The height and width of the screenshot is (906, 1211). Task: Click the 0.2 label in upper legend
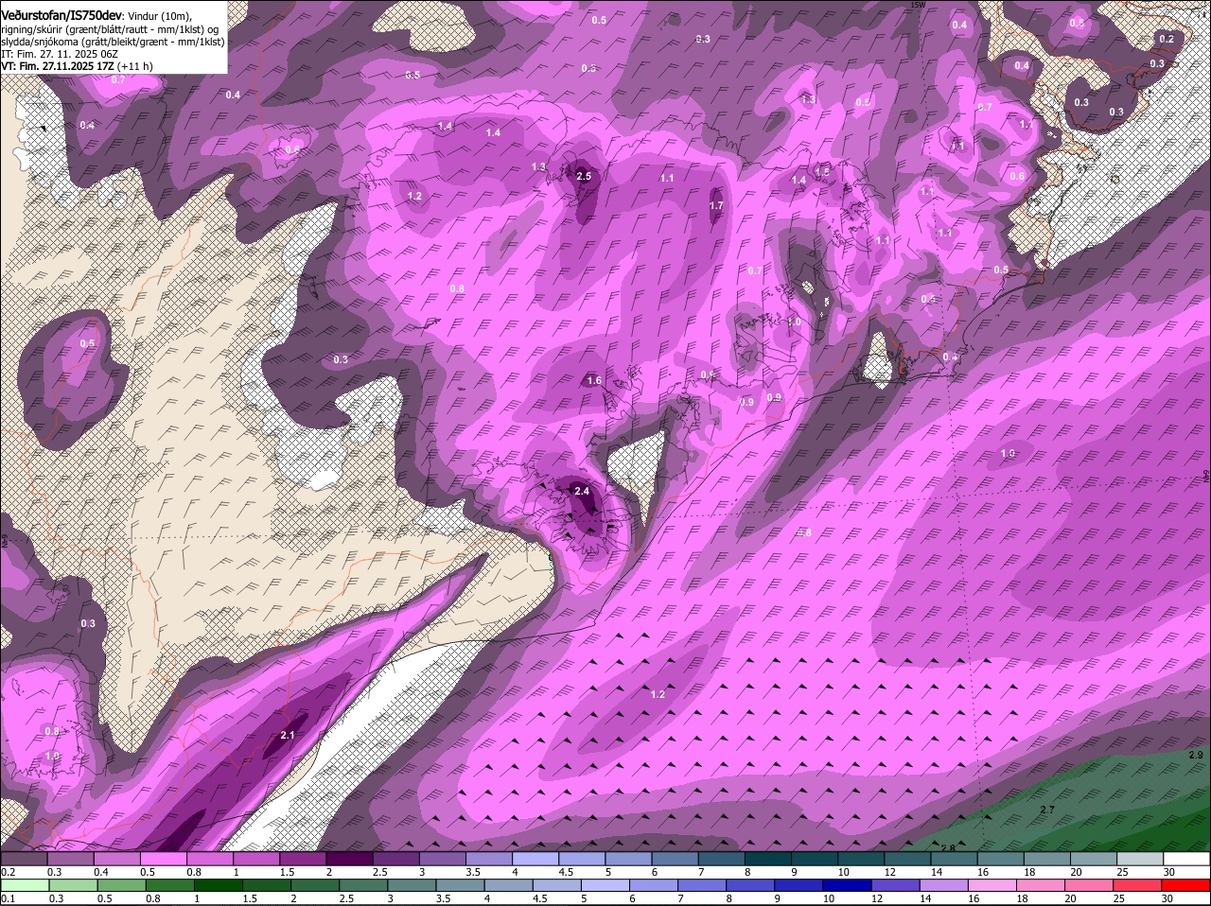point(8,872)
